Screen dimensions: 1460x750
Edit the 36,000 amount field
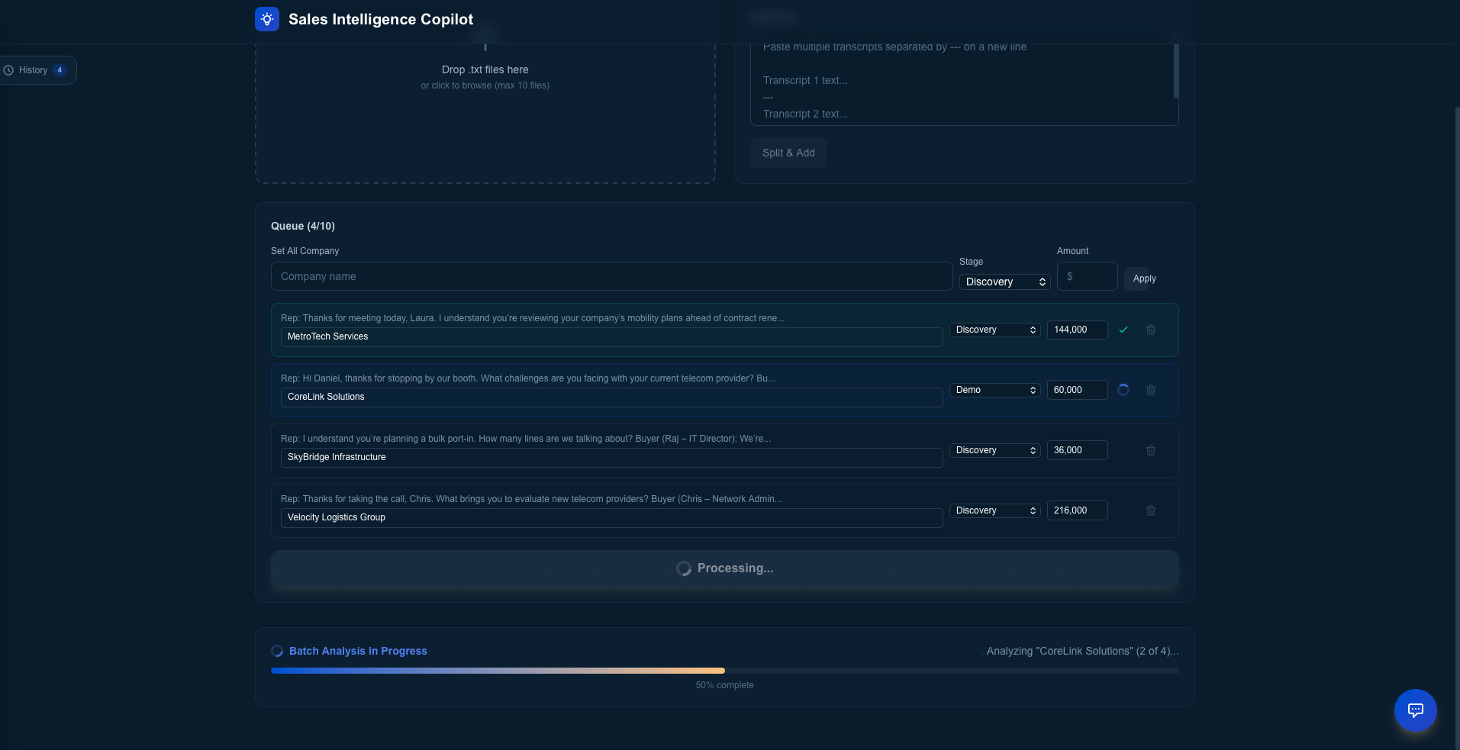point(1077,450)
